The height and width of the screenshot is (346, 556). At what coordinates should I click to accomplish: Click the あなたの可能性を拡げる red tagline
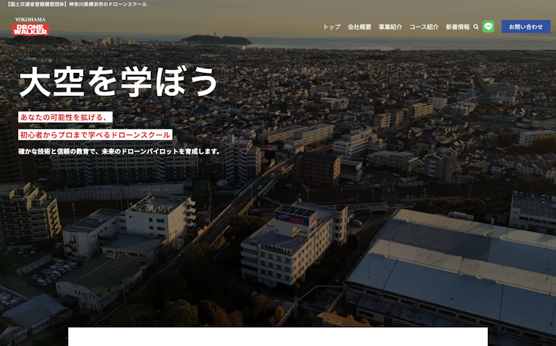tap(65, 117)
